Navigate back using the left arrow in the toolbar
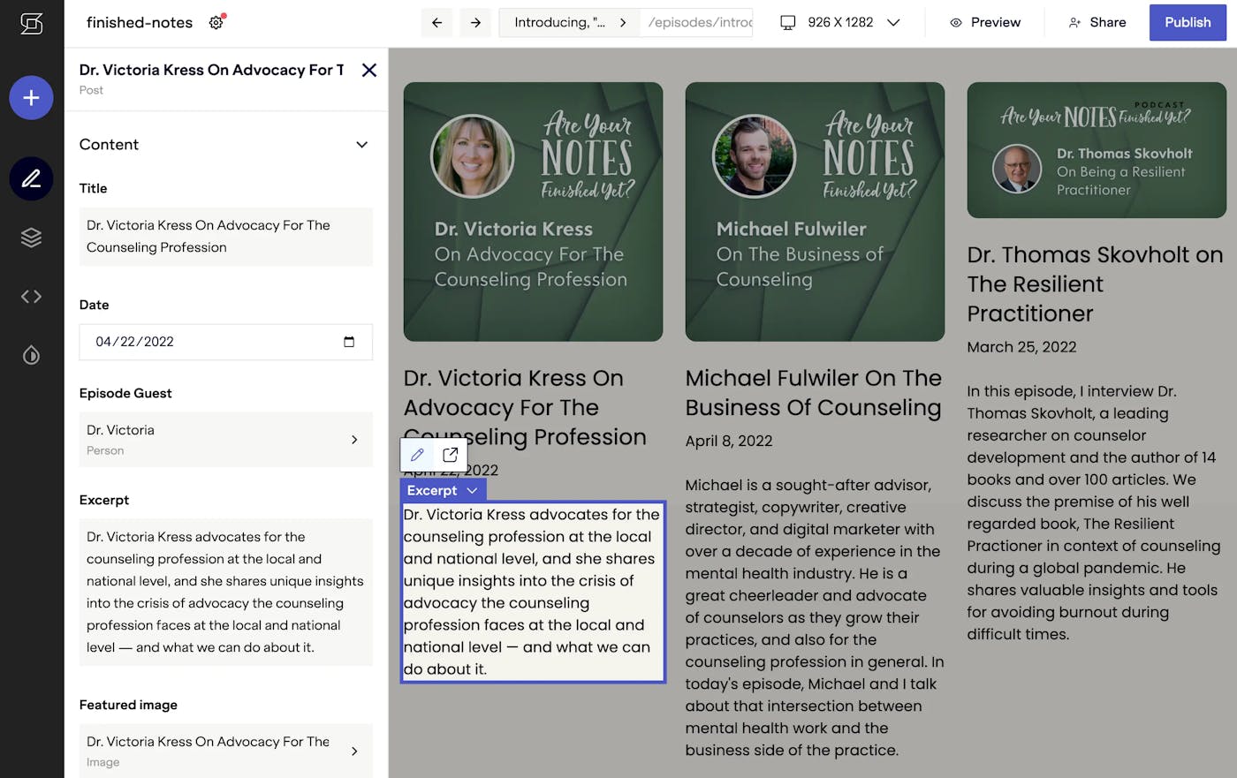Image resolution: width=1237 pixels, height=778 pixels. 436,22
